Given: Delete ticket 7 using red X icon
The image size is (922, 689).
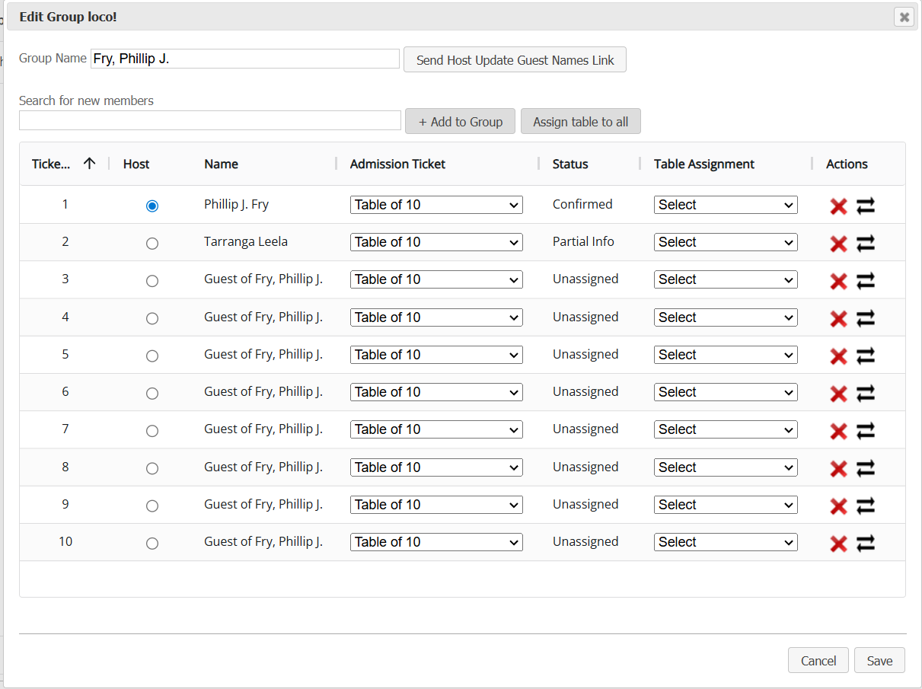Looking at the screenshot, I should coord(838,431).
